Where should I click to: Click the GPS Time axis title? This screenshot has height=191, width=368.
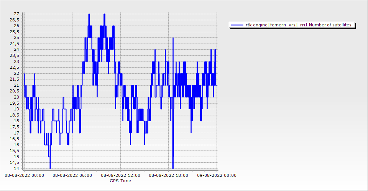120,181
